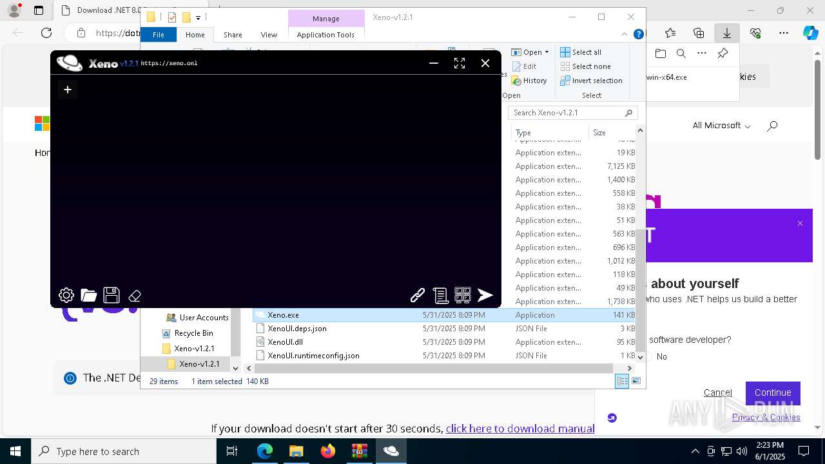Open Xeno settings gear icon
This screenshot has width=825, height=464.
[66, 295]
